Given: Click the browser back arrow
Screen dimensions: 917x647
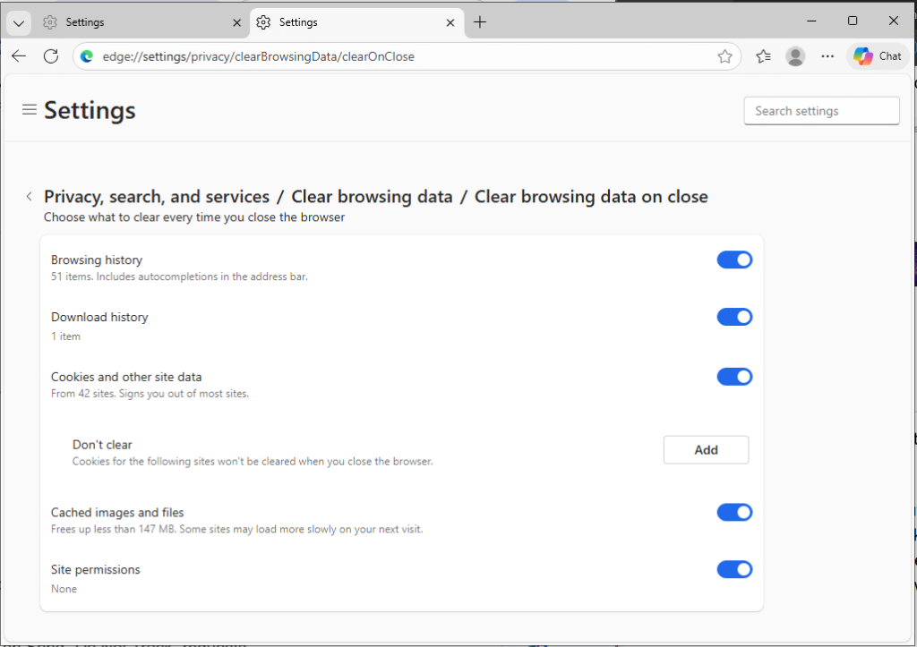Looking at the screenshot, I should tap(18, 55).
